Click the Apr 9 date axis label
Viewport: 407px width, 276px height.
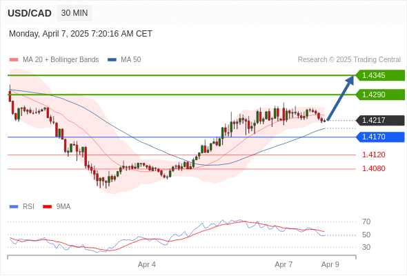click(330, 264)
